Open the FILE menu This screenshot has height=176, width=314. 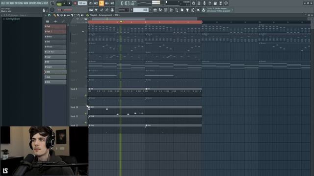(3, 3)
